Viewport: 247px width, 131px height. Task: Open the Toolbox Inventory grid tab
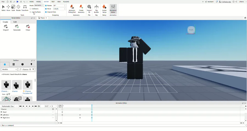click(13, 64)
